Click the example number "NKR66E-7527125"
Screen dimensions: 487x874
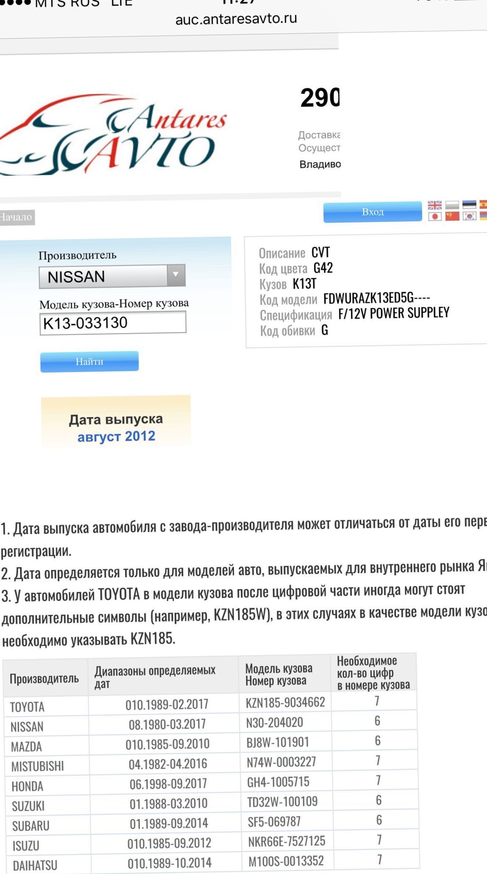point(287,841)
